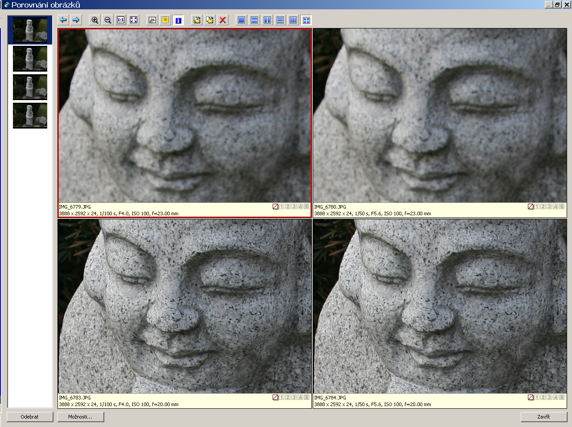The height and width of the screenshot is (427, 572).
Task: Clear the rating of IMG_6780.JPG
Action: [531, 206]
